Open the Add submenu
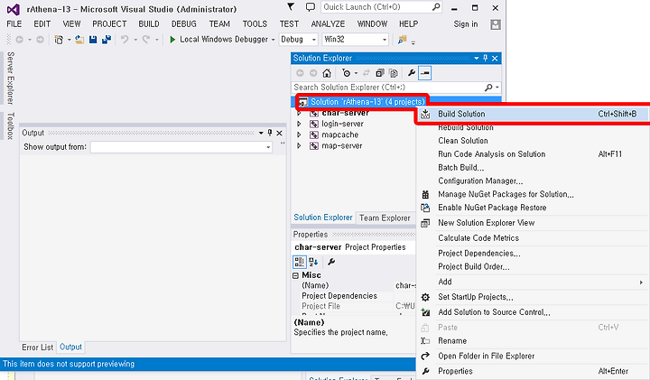 coord(533,282)
